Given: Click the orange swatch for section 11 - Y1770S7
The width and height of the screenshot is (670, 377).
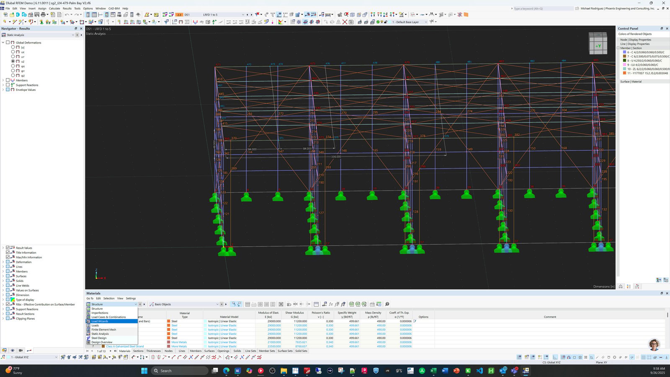Looking at the screenshot, I should (624, 73).
